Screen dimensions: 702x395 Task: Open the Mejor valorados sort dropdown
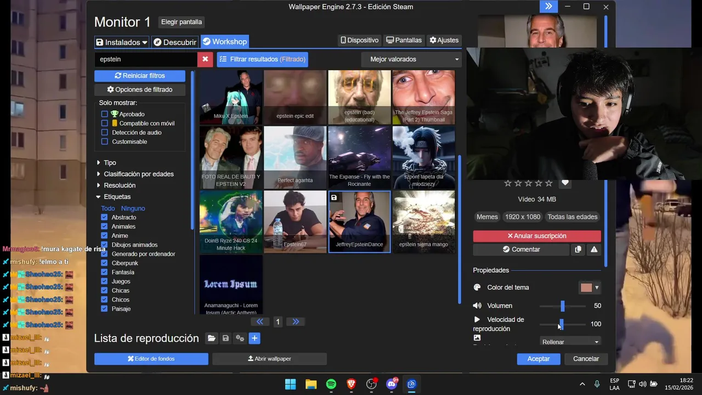pos(411,59)
